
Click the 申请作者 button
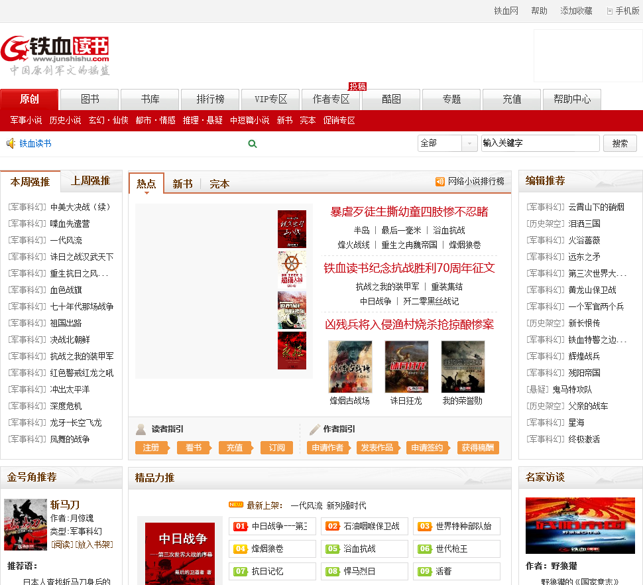coord(328,448)
